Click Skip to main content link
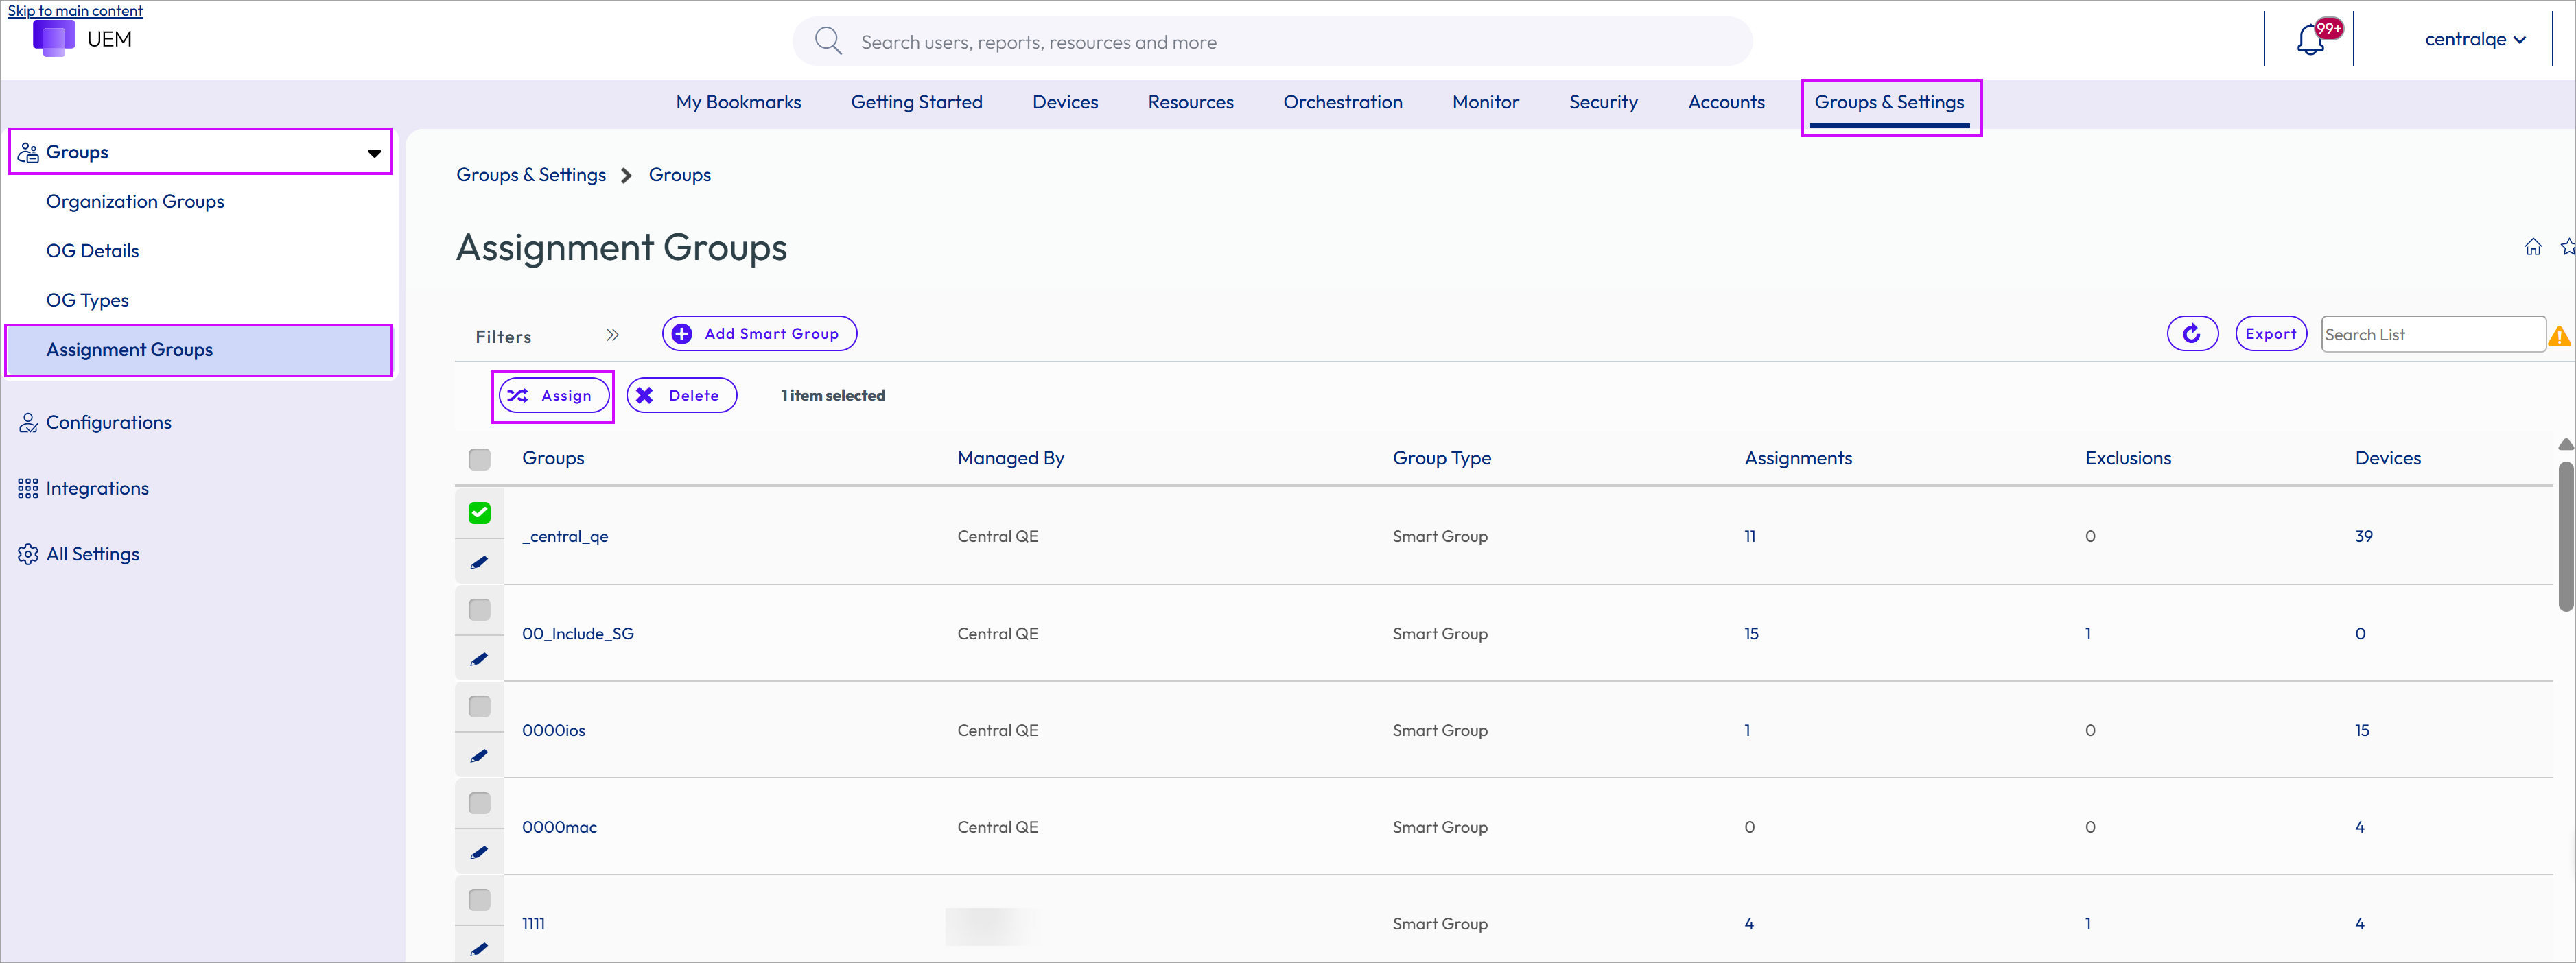The image size is (2576, 963). [75, 10]
